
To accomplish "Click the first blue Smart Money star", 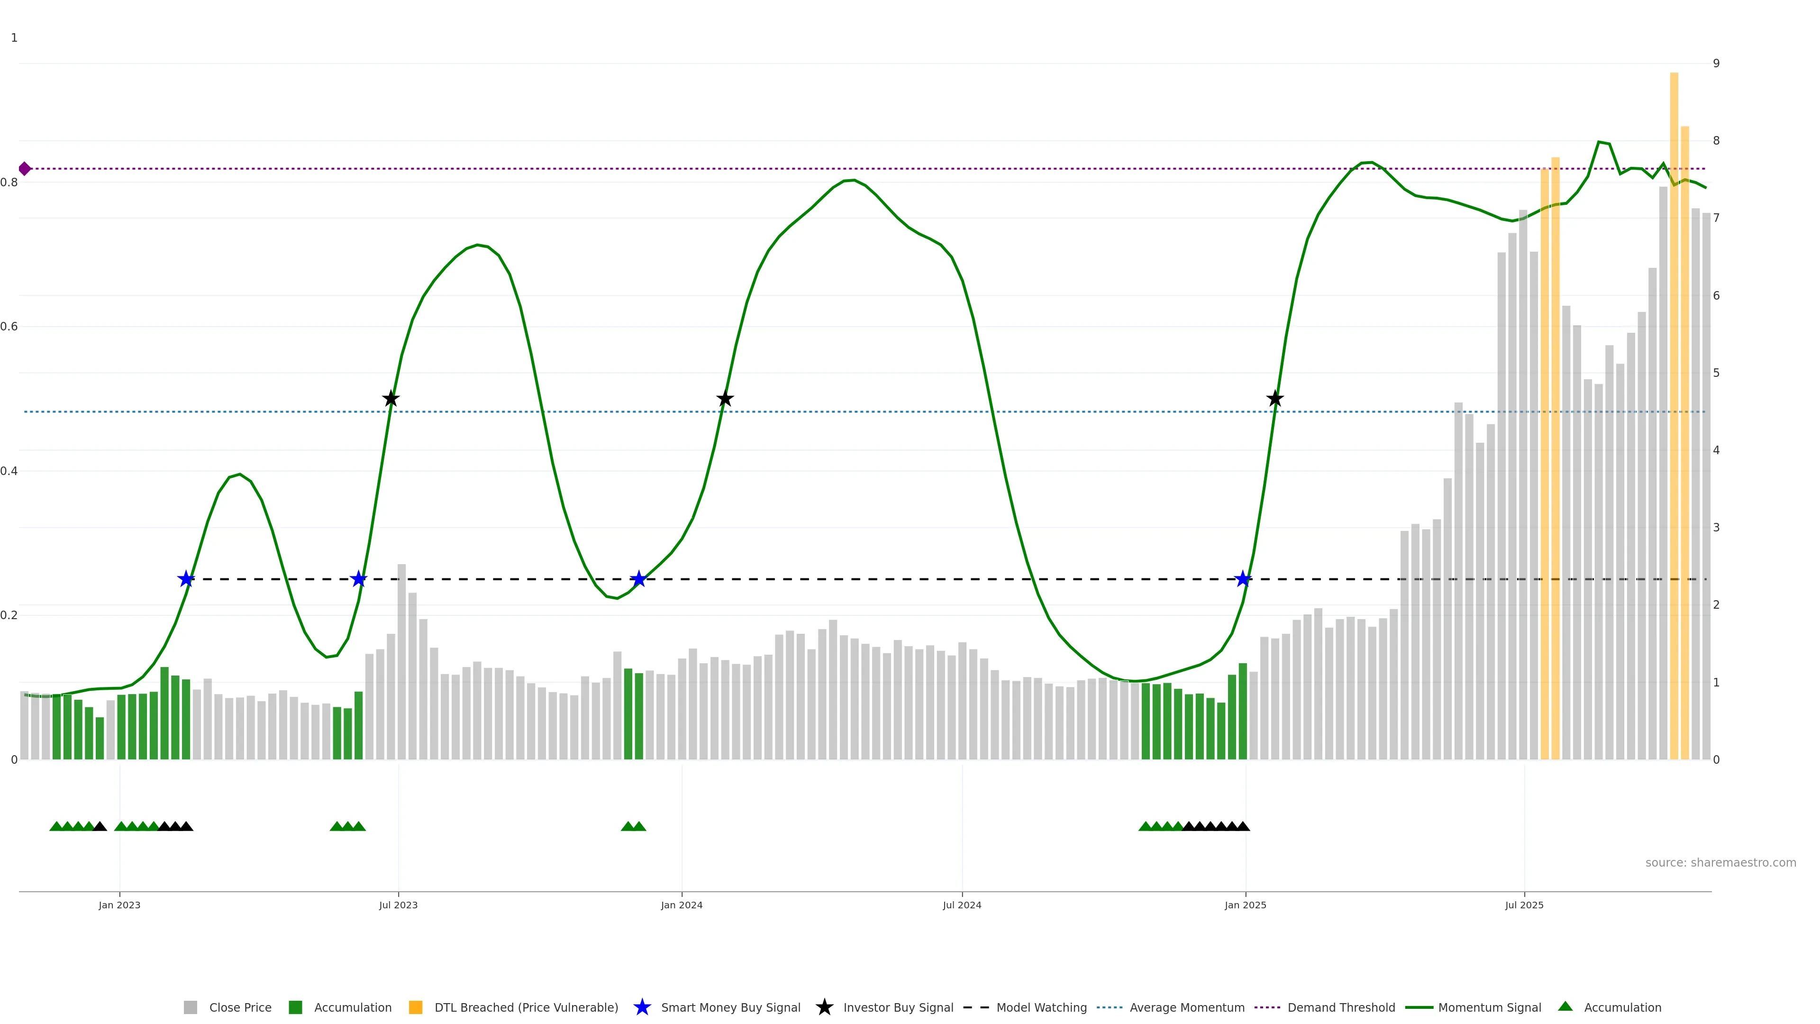I will pyautogui.click(x=186, y=579).
